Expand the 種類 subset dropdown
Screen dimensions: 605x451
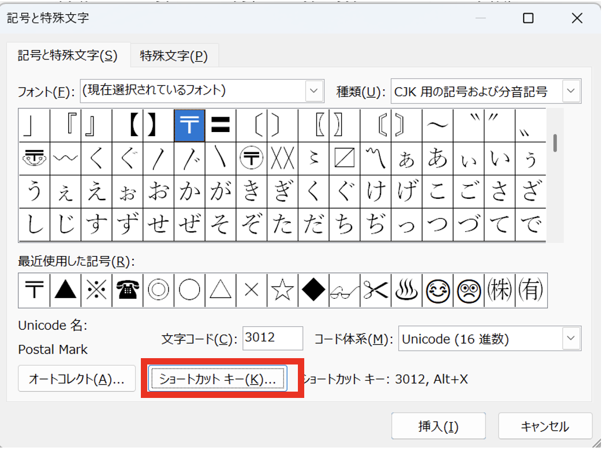[571, 91]
